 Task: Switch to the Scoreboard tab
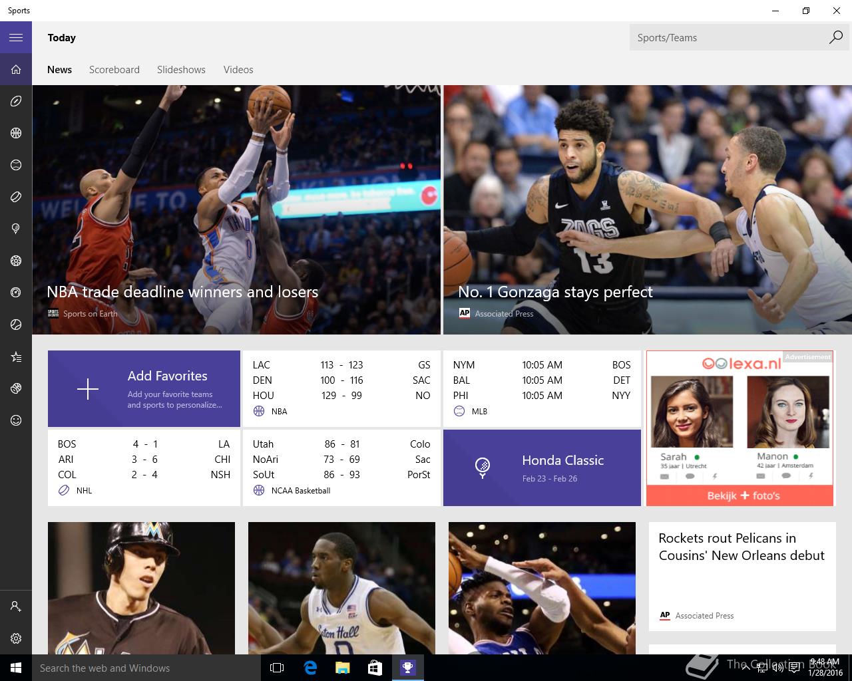[114, 70]
